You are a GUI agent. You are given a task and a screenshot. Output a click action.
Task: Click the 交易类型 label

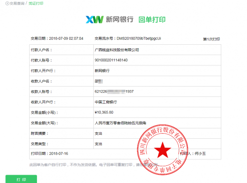pyautogui.click(x=40, y=144)
